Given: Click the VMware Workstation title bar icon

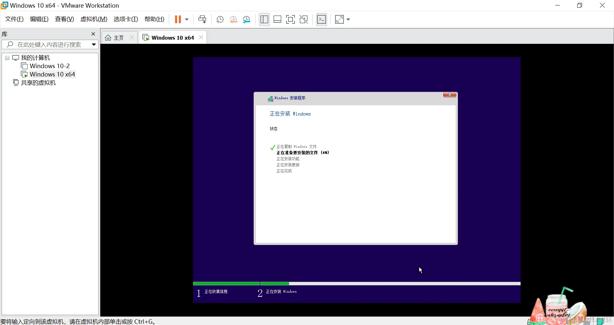Looking at the screenshot, I should [4, 5].
